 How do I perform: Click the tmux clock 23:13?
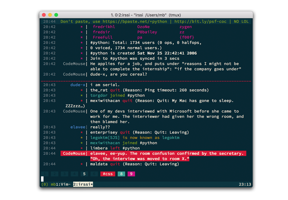point(245,184)
